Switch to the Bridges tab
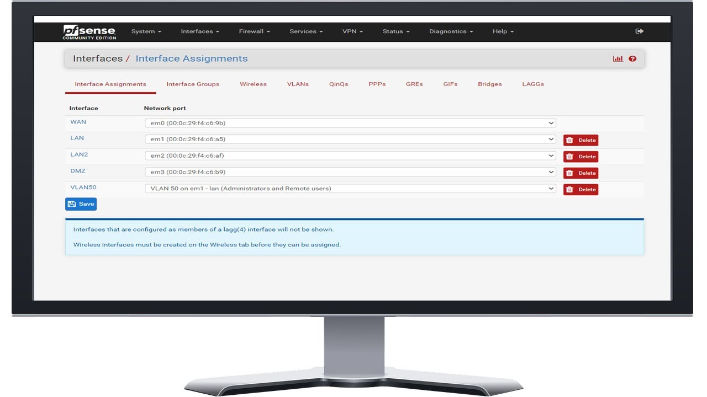Viewport: 707px width, 397px height. point(490,84)
